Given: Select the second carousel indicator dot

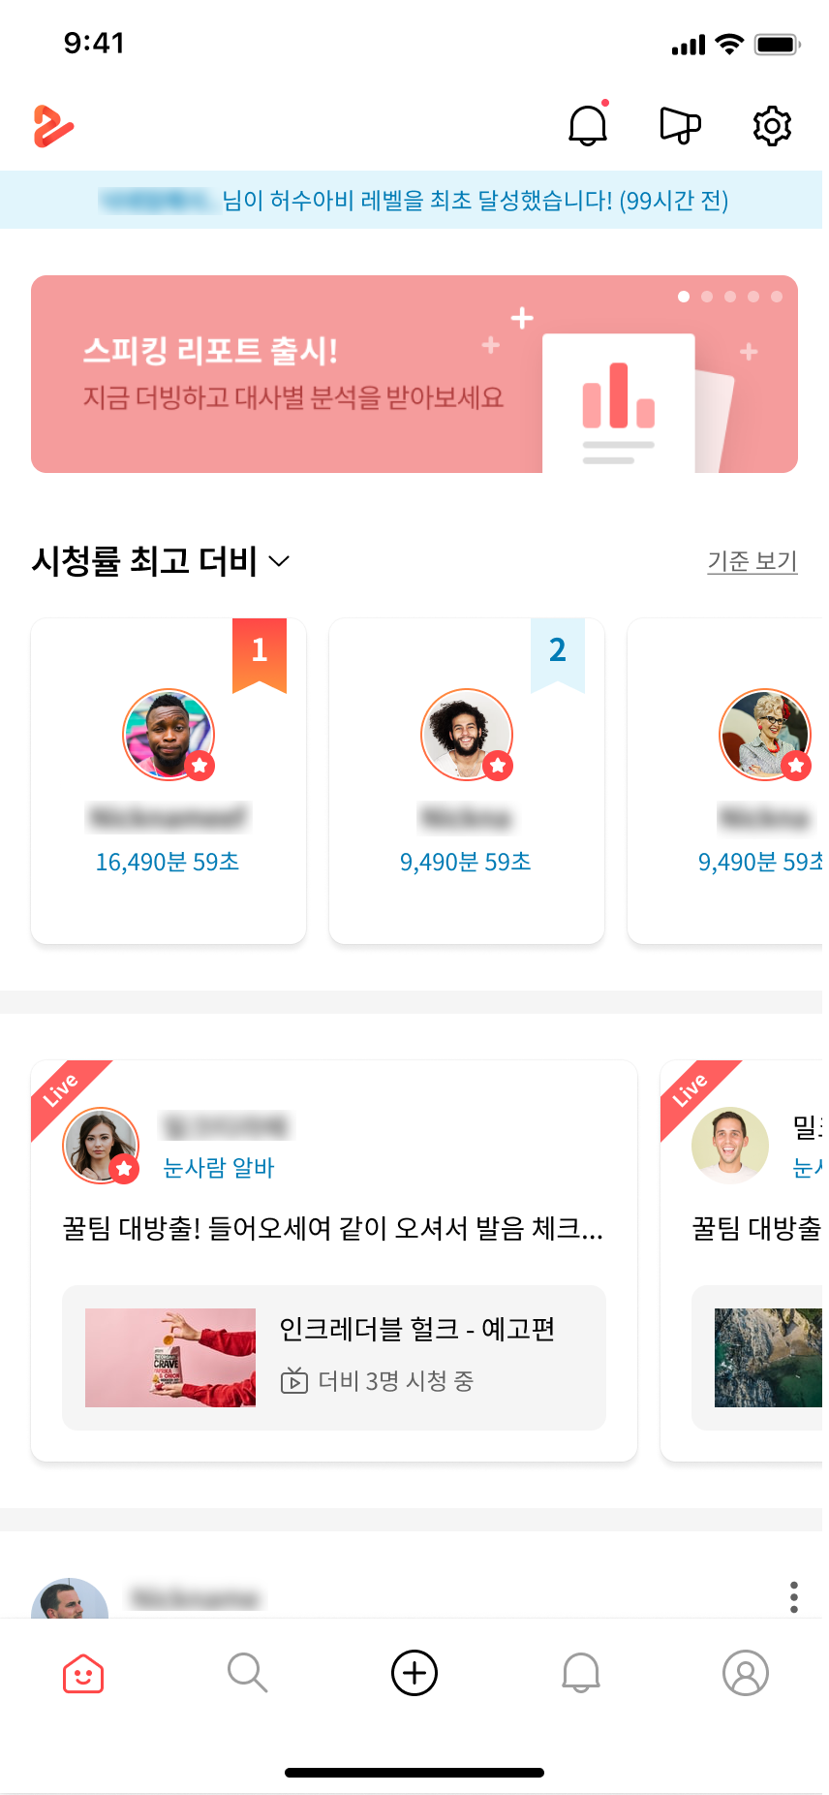Looking at the screenshot, I should 706,297.
